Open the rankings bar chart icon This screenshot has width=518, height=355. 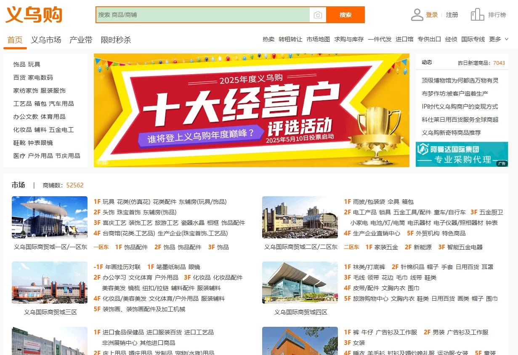click(x=477, y=15)
